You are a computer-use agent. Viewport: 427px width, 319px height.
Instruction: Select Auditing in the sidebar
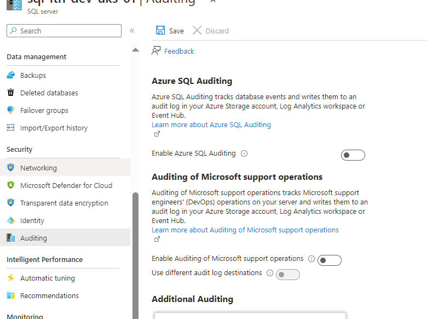point(65,238)
